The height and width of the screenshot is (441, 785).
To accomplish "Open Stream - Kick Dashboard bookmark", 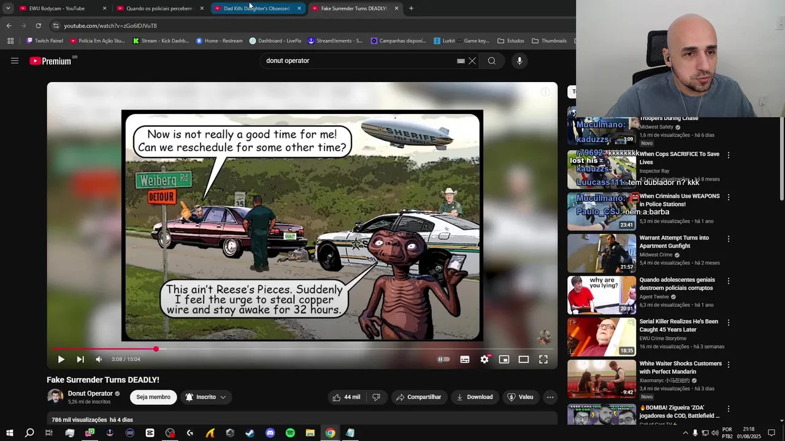I will (x=161, y=41).
